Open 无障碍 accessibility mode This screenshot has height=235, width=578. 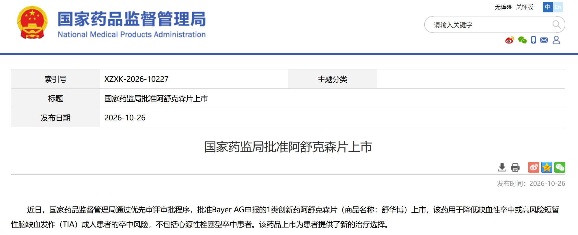click(503, 7)
